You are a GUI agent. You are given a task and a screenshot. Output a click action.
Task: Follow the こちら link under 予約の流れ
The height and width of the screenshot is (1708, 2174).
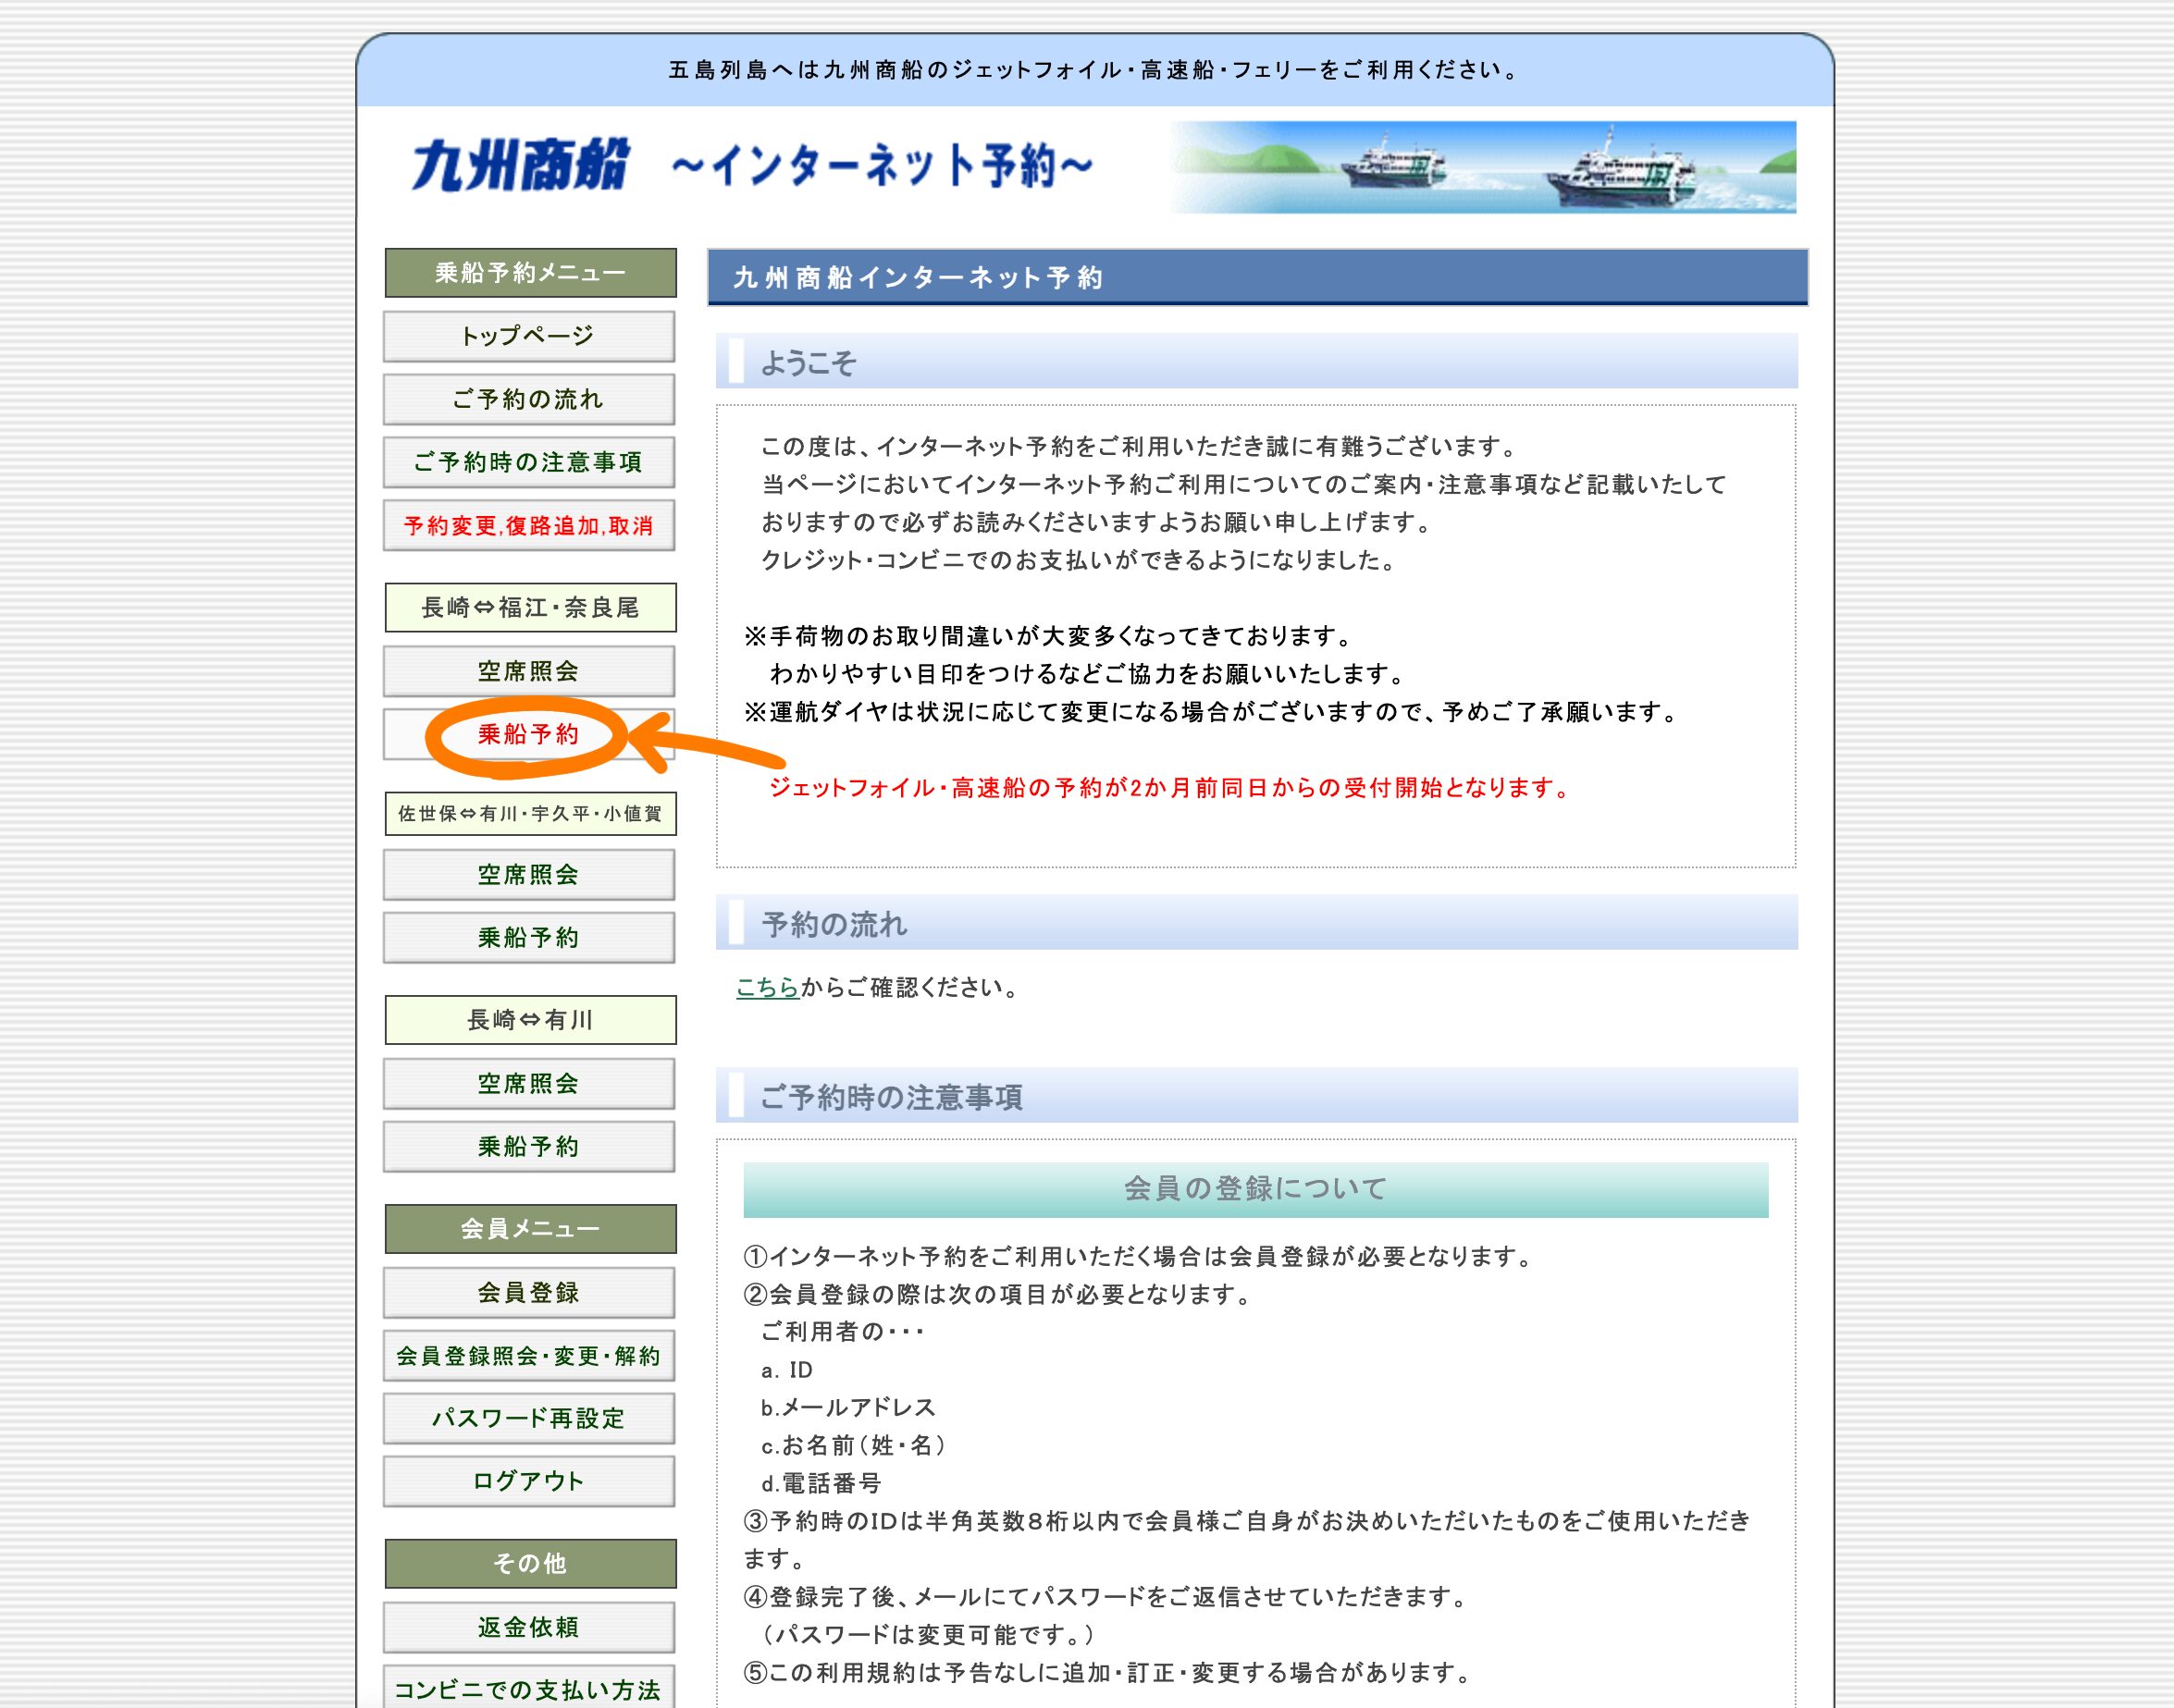coord(767,988)
